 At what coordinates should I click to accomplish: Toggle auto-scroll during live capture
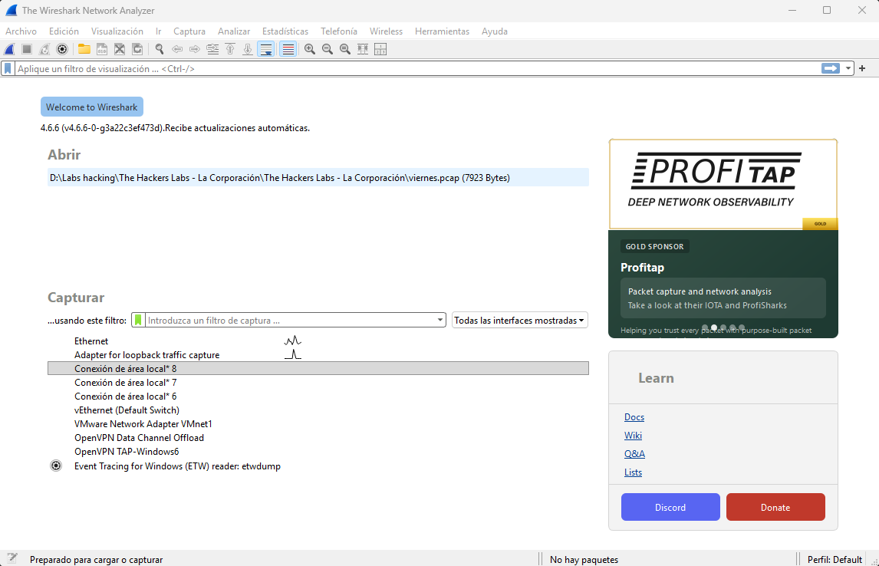pyautogui.click(x=265, y=49)
